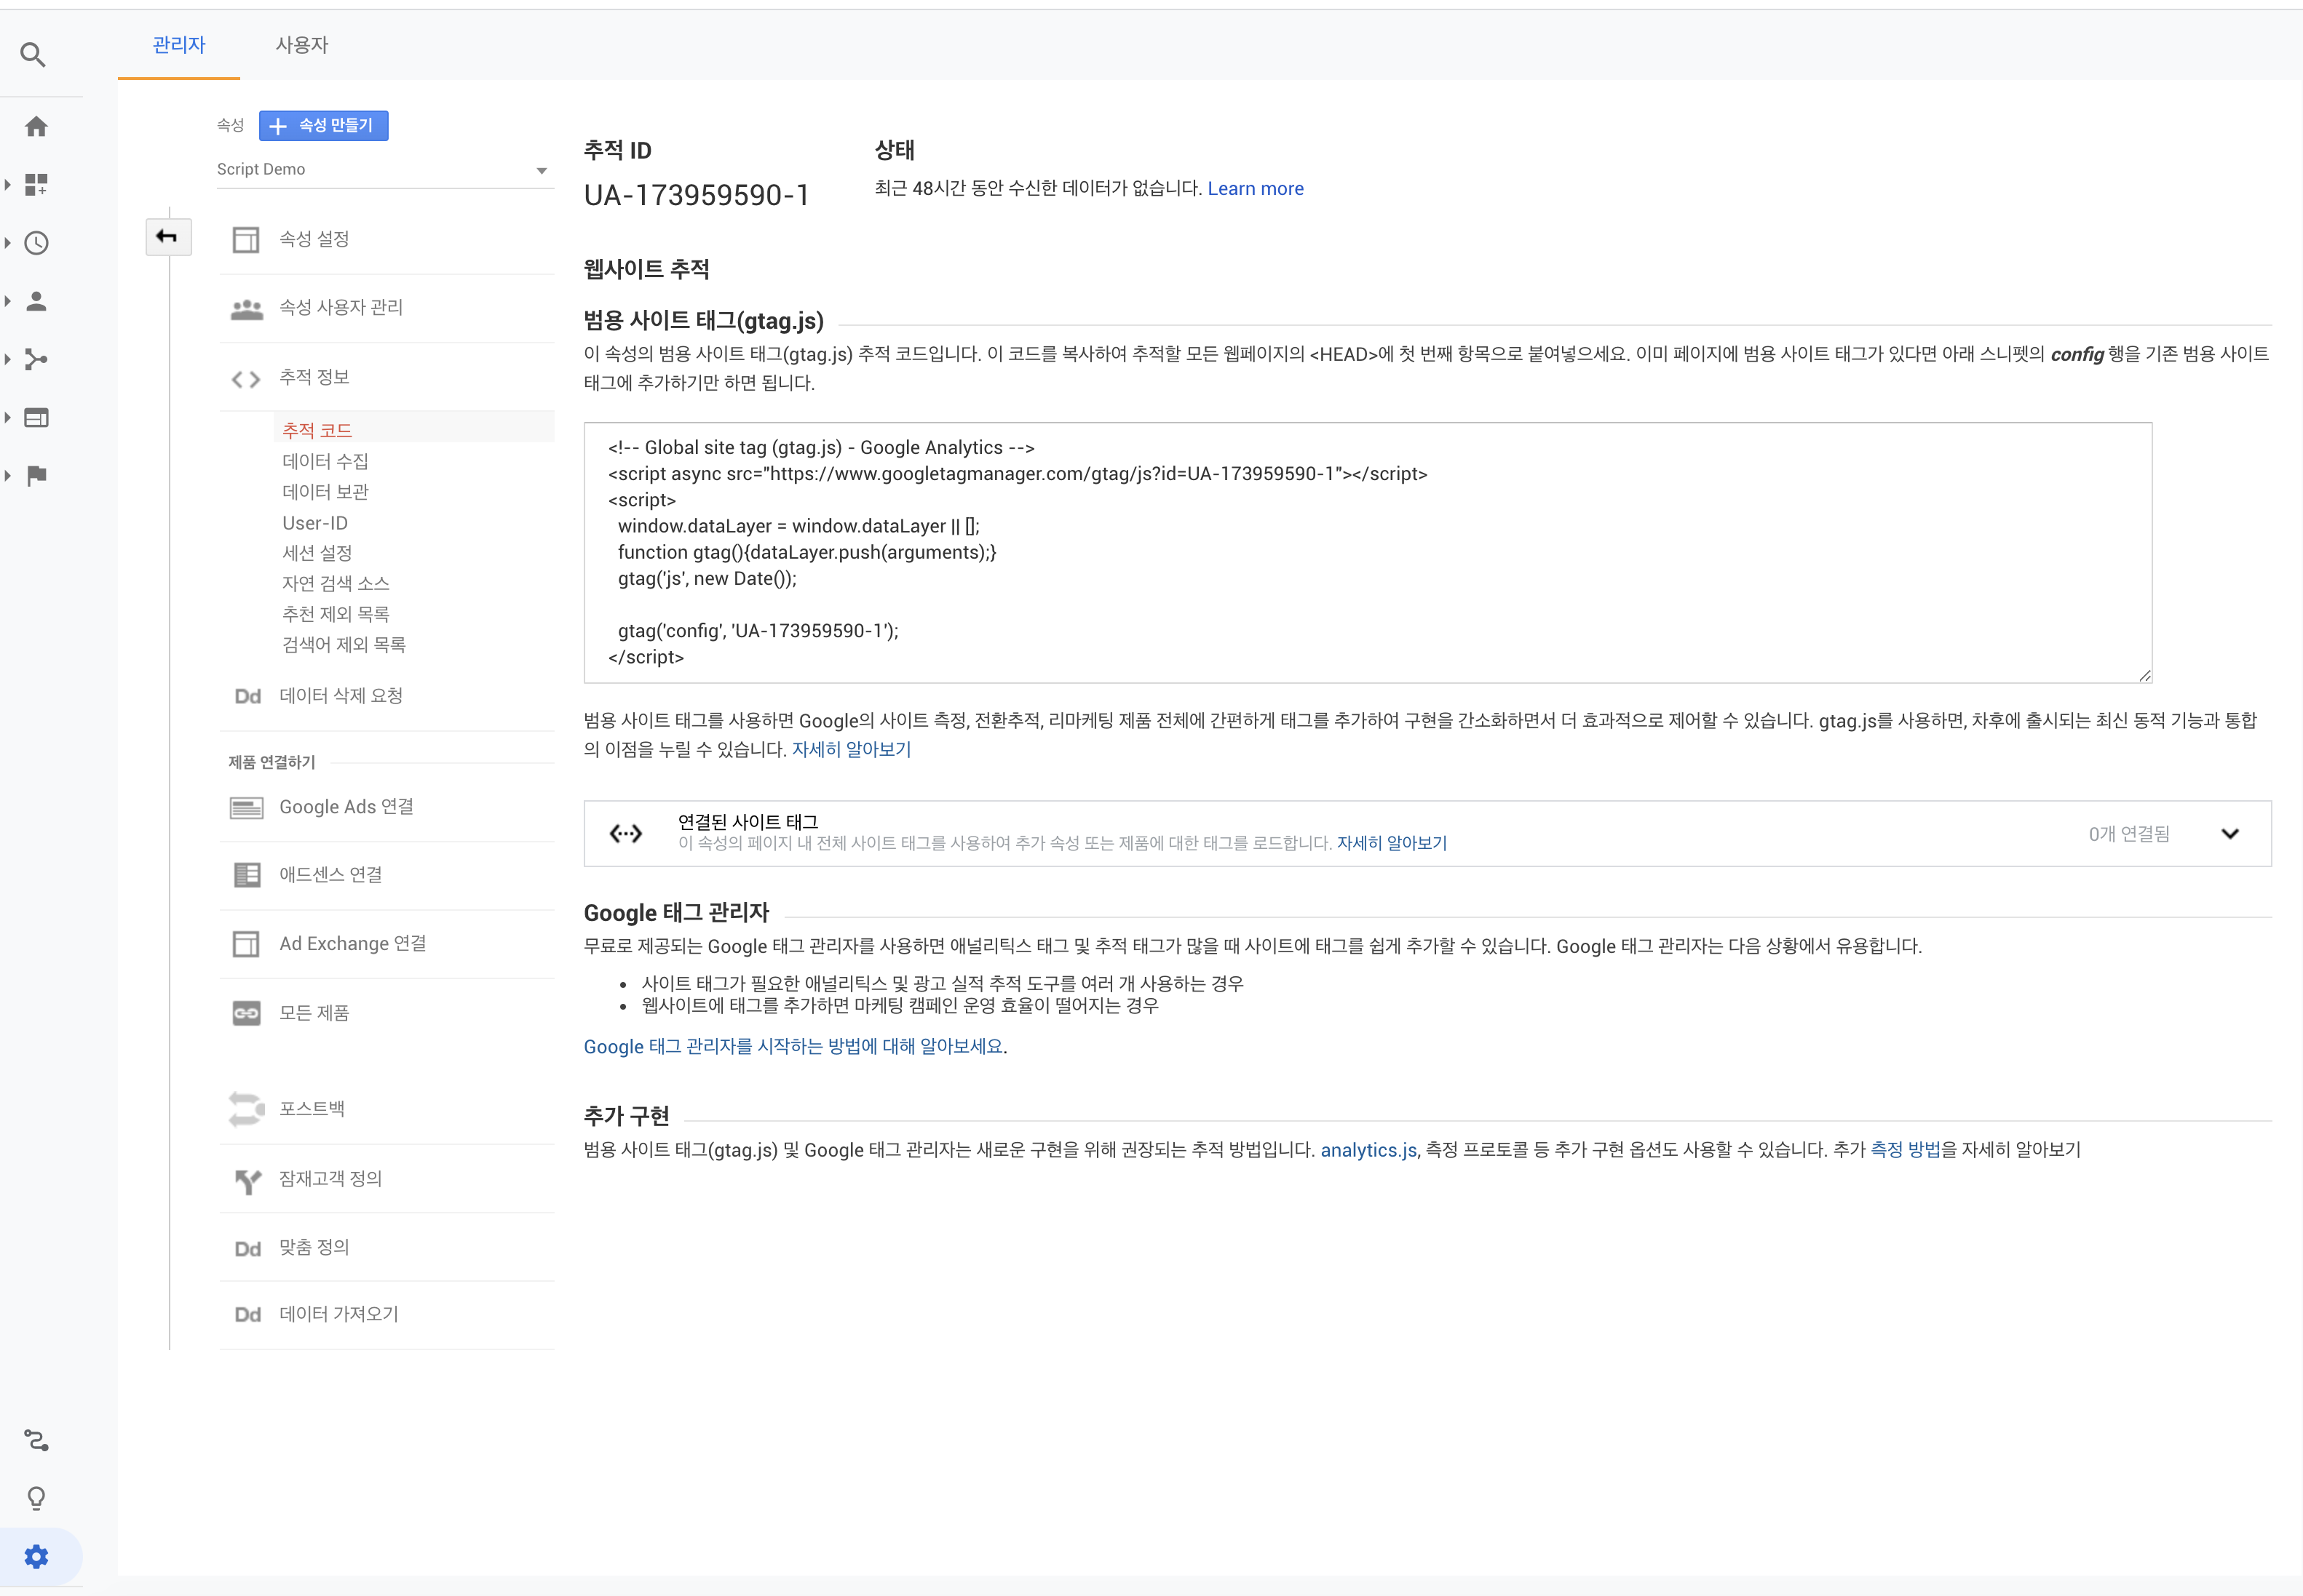Open Home from the sidebar house icon
The width and height of the screenshot is (2303, 1596).
click(36, 126)
